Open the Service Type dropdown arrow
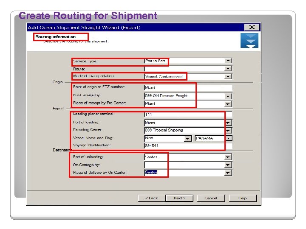306x229 pixels. click(x=228, y=61)
